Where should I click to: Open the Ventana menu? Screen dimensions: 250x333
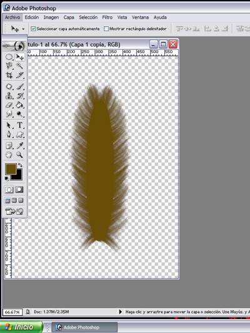(140, 17)
